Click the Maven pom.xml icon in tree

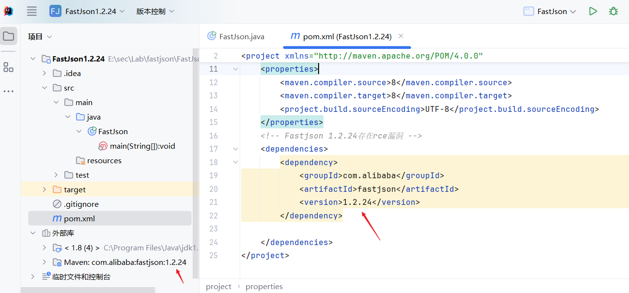click(x=57, y=218)
